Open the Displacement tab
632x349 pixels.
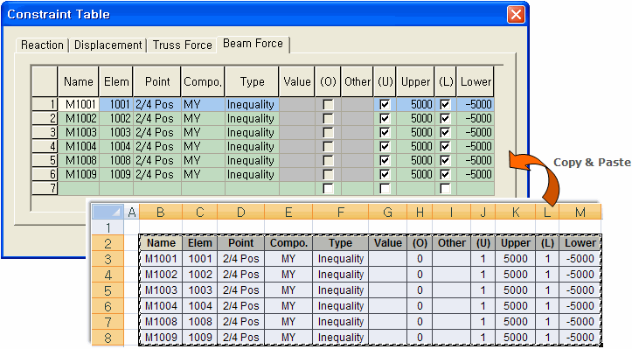[x=108, y=45]
